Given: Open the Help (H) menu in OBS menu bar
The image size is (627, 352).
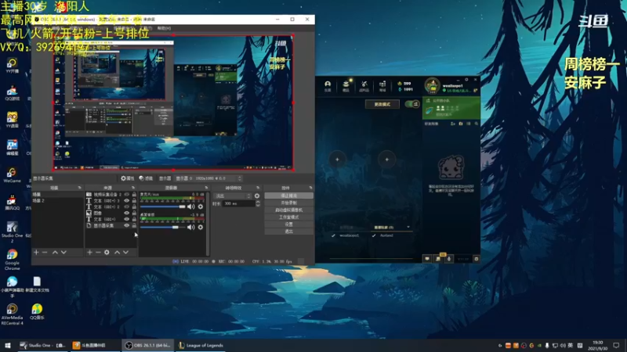Looking at the screenshot, I should [164, 28].
